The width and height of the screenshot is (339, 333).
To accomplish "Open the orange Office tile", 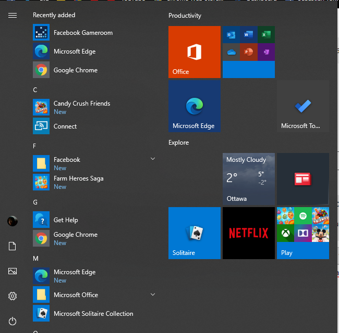I will tap(195, 52).
